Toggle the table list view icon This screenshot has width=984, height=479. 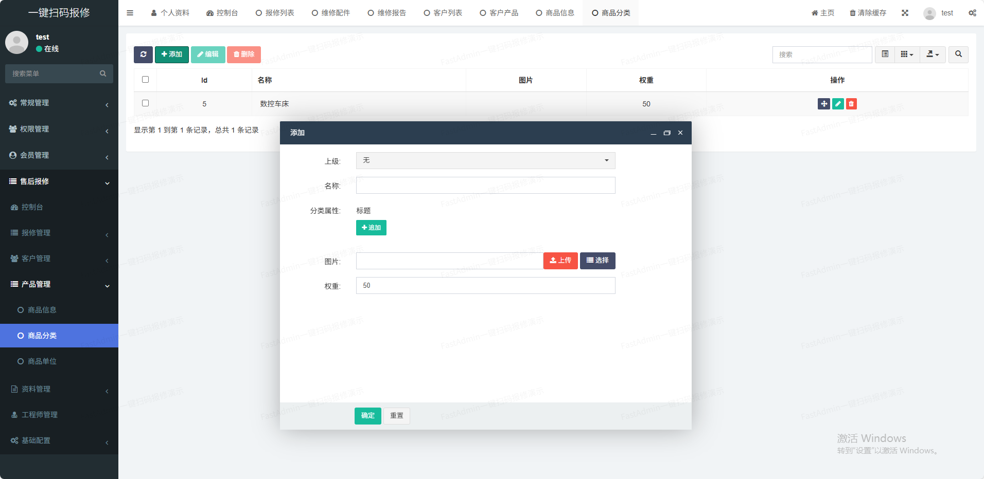pyautogui.click(x=885, y=54)
